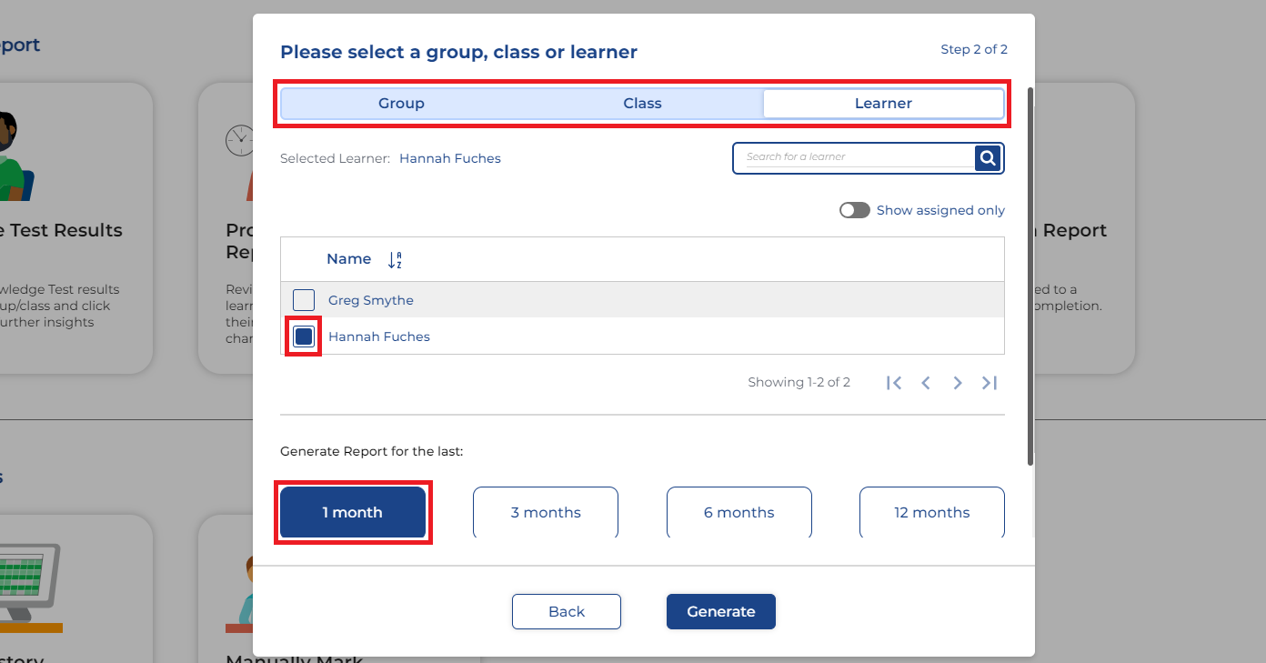
Task: Sort names with the A-Z icon
Action: (395, 260)
